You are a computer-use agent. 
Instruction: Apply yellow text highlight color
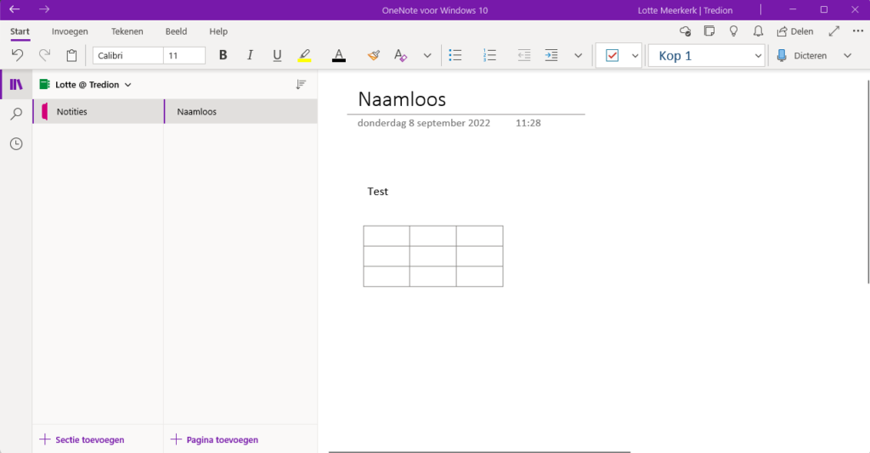(305, 55)
